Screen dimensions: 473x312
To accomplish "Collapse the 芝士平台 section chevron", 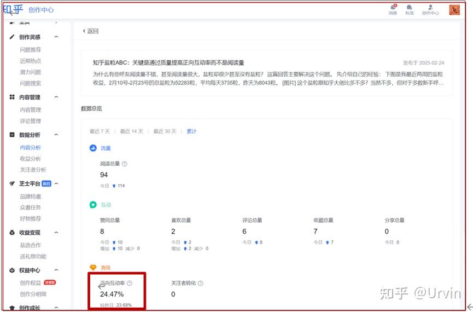I will point(56,183).
